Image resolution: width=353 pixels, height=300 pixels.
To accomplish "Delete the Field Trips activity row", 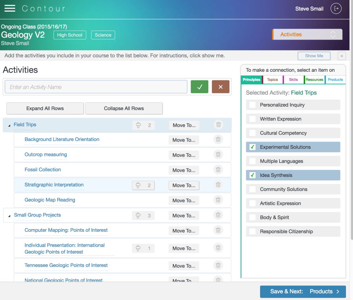I will click(x=218, y=125).
